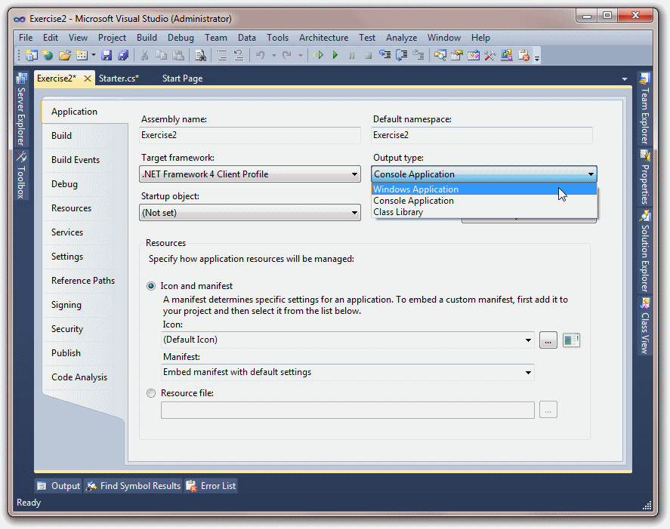Select the Icon and manifest radio button
This screenshot has width=670, height=529.
click(x=151, y=286)
